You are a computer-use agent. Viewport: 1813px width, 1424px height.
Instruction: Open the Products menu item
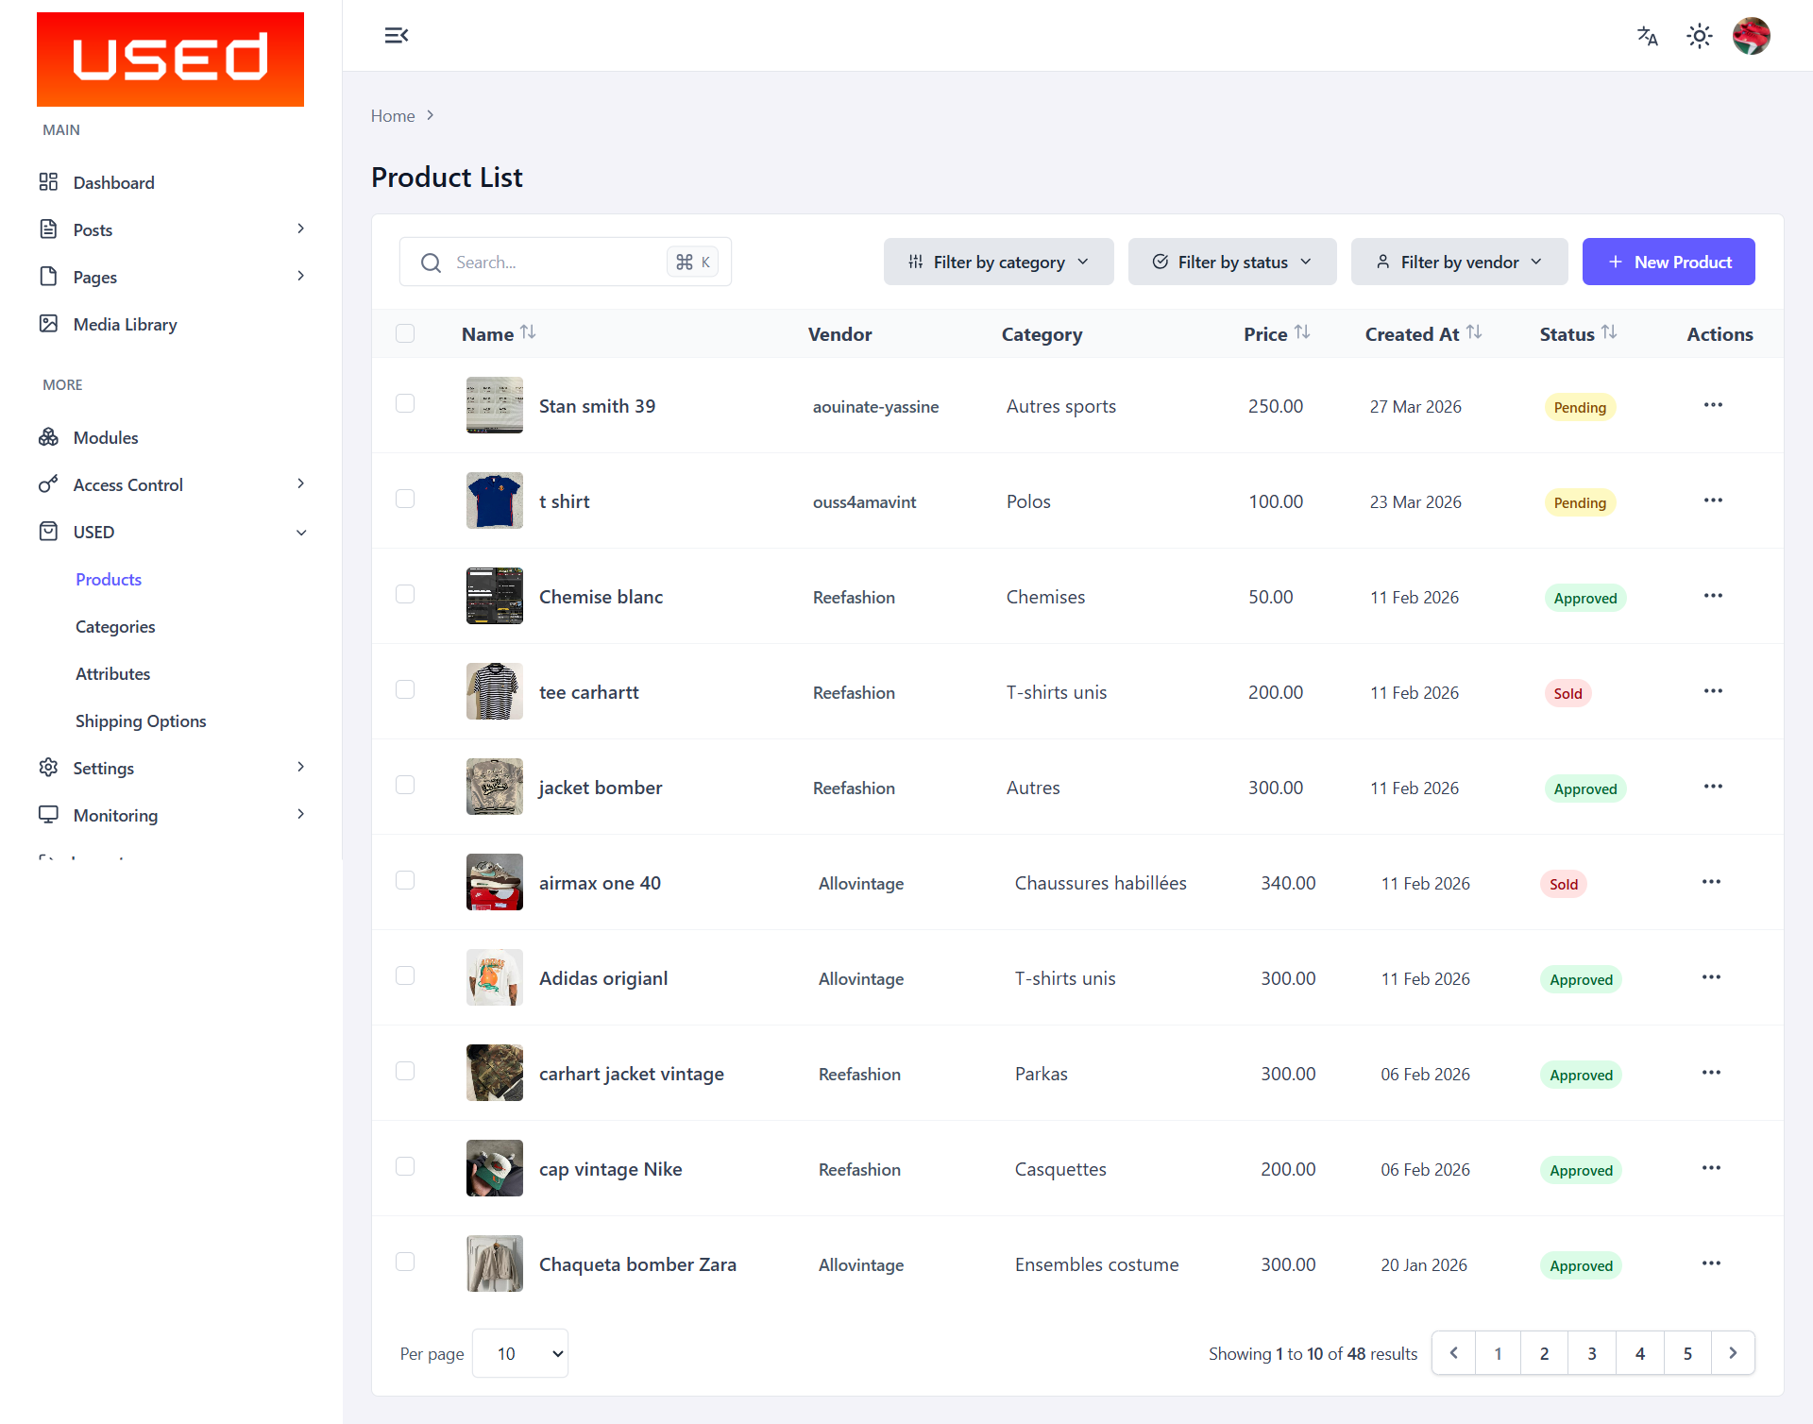point(108,579)
